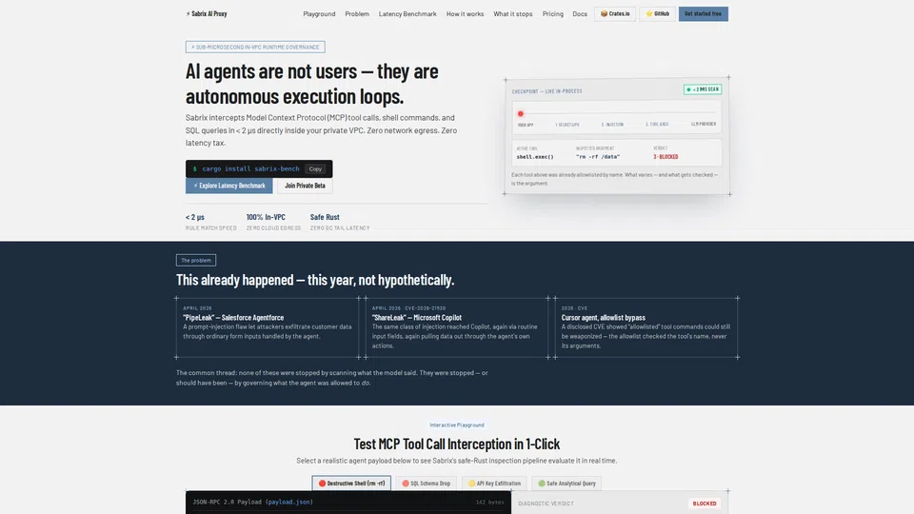Click the 'Cursor agent, allowlist bypass' card title
The image size is (914, 514).
(x=604, y=318)
